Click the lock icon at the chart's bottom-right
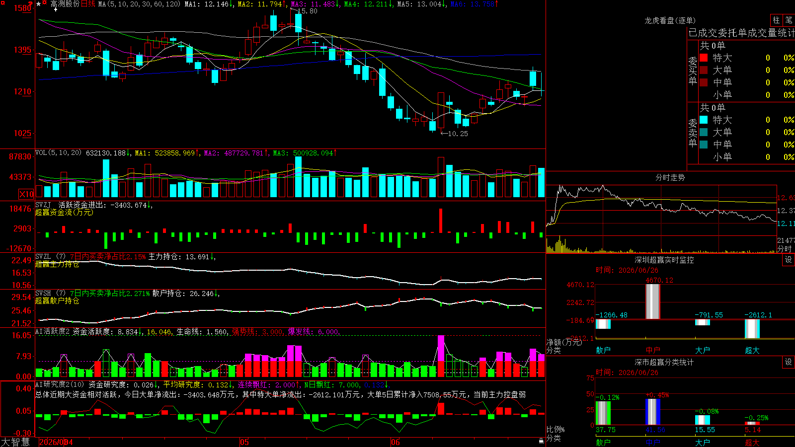 pos(541,441)
